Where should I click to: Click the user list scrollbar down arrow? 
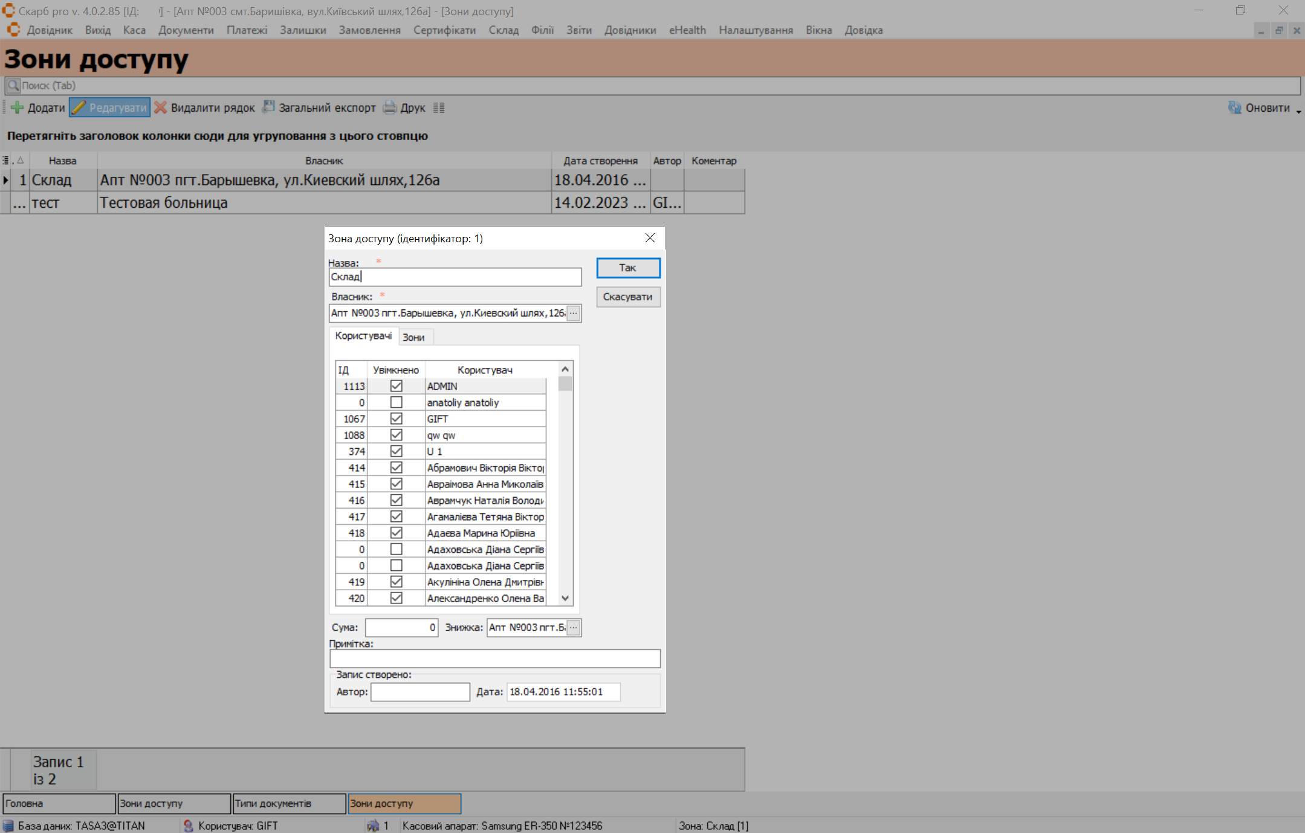click(x=565, y=598)
